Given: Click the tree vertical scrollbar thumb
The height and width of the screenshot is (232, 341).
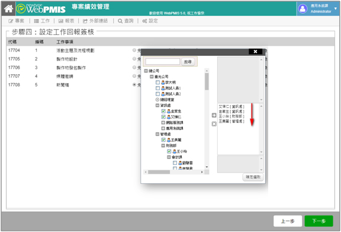Looking at the screenshot, I should (x=207, y=81).
